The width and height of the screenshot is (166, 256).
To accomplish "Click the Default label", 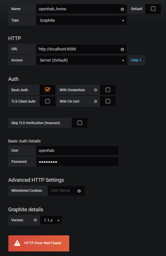I will tap(137, 9).
